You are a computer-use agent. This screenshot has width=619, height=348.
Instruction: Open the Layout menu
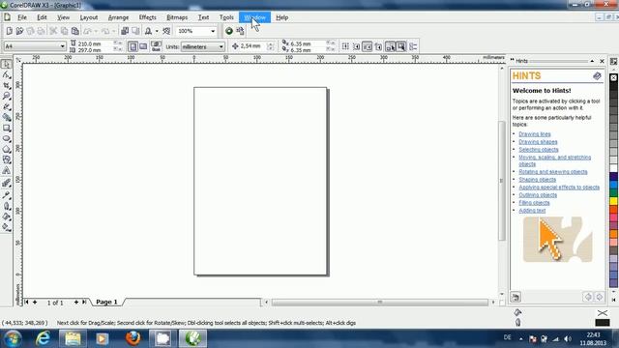[x=89, y=17]
